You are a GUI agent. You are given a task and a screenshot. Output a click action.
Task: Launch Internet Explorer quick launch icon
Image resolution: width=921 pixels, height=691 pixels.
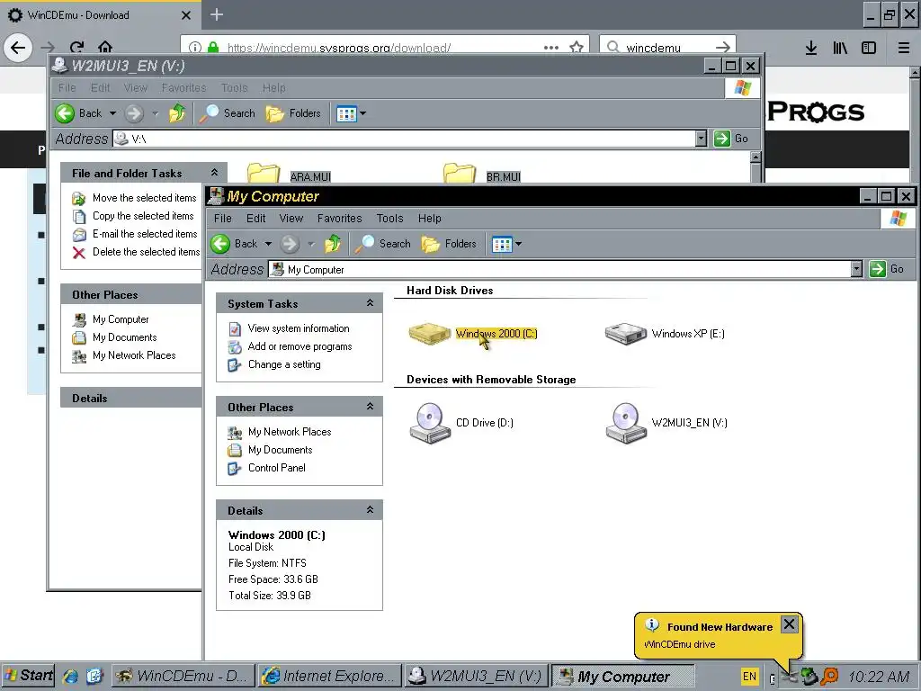[x=70, y=677]
